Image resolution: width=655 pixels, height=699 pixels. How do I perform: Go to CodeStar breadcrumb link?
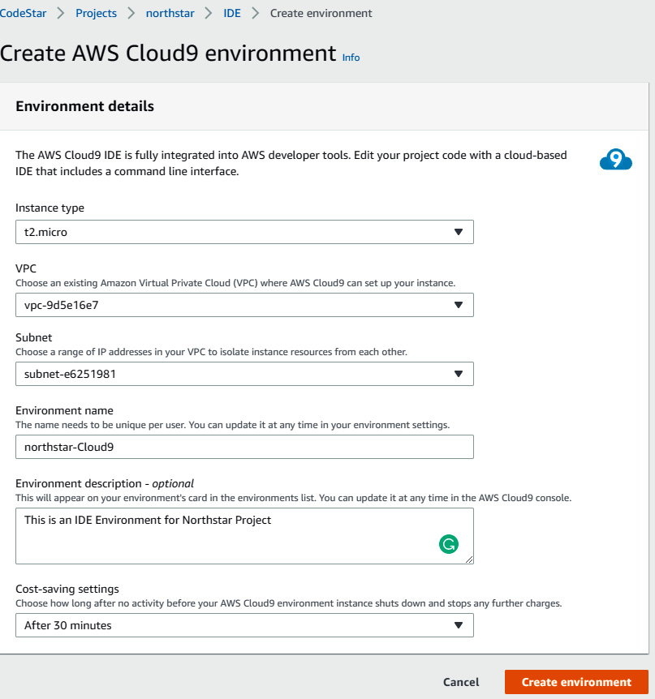click(x=23, y=13)
